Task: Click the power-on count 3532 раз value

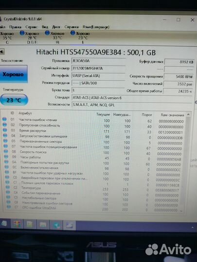Action: pyautogui.click(x=179, y=84)
